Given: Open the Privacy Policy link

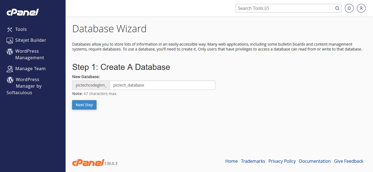Looking at the screenshot, I should click(x=282, y=161).
